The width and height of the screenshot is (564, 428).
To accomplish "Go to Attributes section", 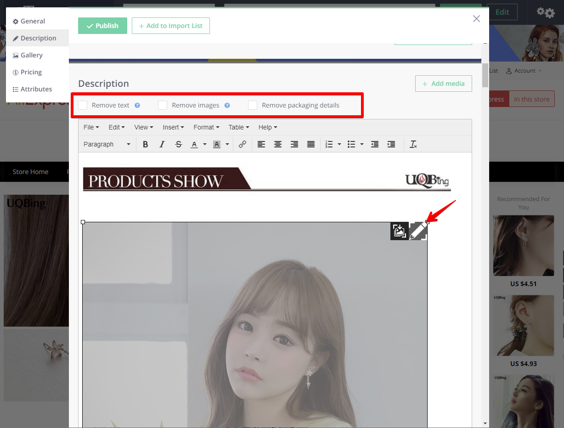I will pos(37,89).
